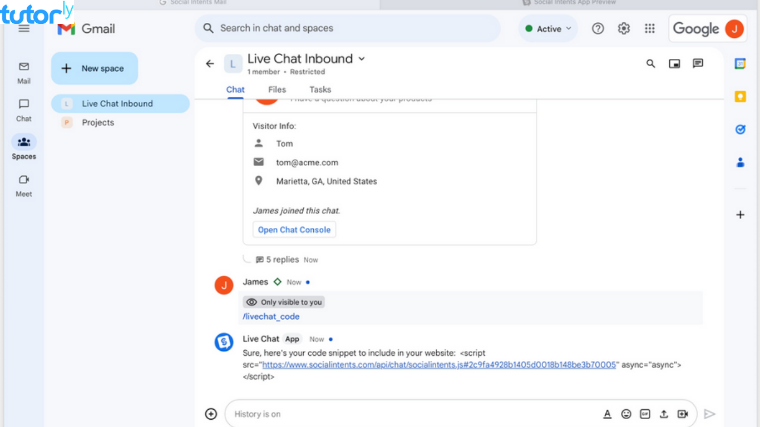Open the Google apps grid
Viewport: 760px width, 427px height.
pyautogui.click(x=649, y=28)
